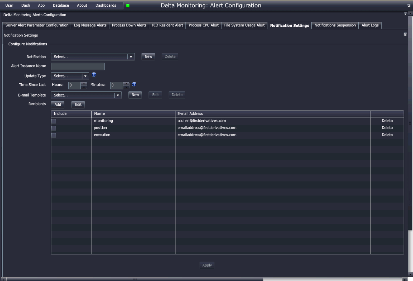This screenshot has height=281, width=413.
Task: Switch to Server Alert Parameter Configuration tab
Action: pos(37,25)
